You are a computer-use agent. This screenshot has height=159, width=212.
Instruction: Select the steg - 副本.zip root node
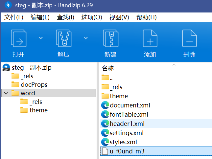coord(32,68)
